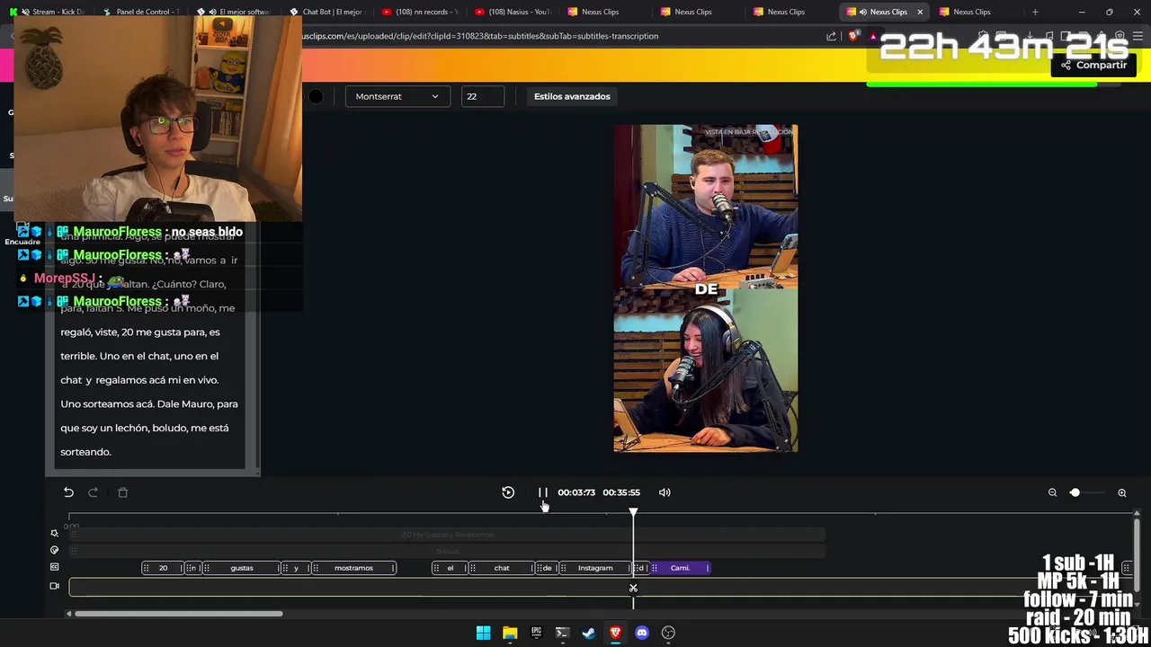This screenshot has height=647, width=1151.
Task: Zoom out the timeline with minus magnifier
Action: pyautogui.click(x=1052, y=492)
